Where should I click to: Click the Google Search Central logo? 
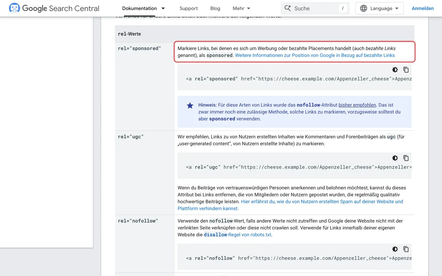click(54, 8)
